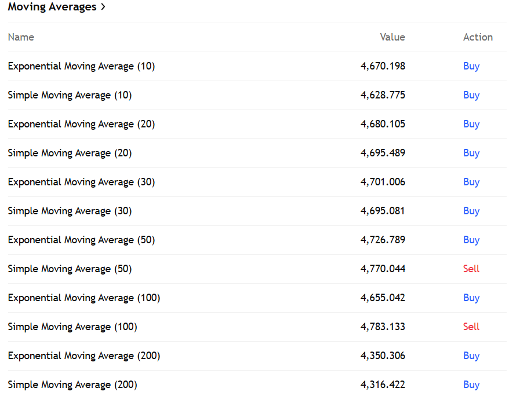
Task: Click Buy action for Exponential Moving Average (200)
Action: [471, 356]
